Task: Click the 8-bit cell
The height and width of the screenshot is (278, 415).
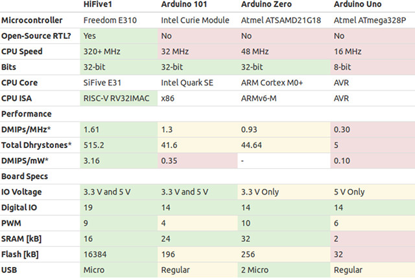Action: (x=373, y=67)
